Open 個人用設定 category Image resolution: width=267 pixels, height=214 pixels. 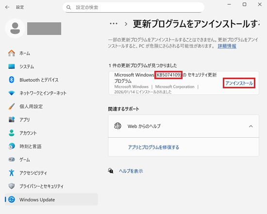pyautogui.click(x=51, y=106)
